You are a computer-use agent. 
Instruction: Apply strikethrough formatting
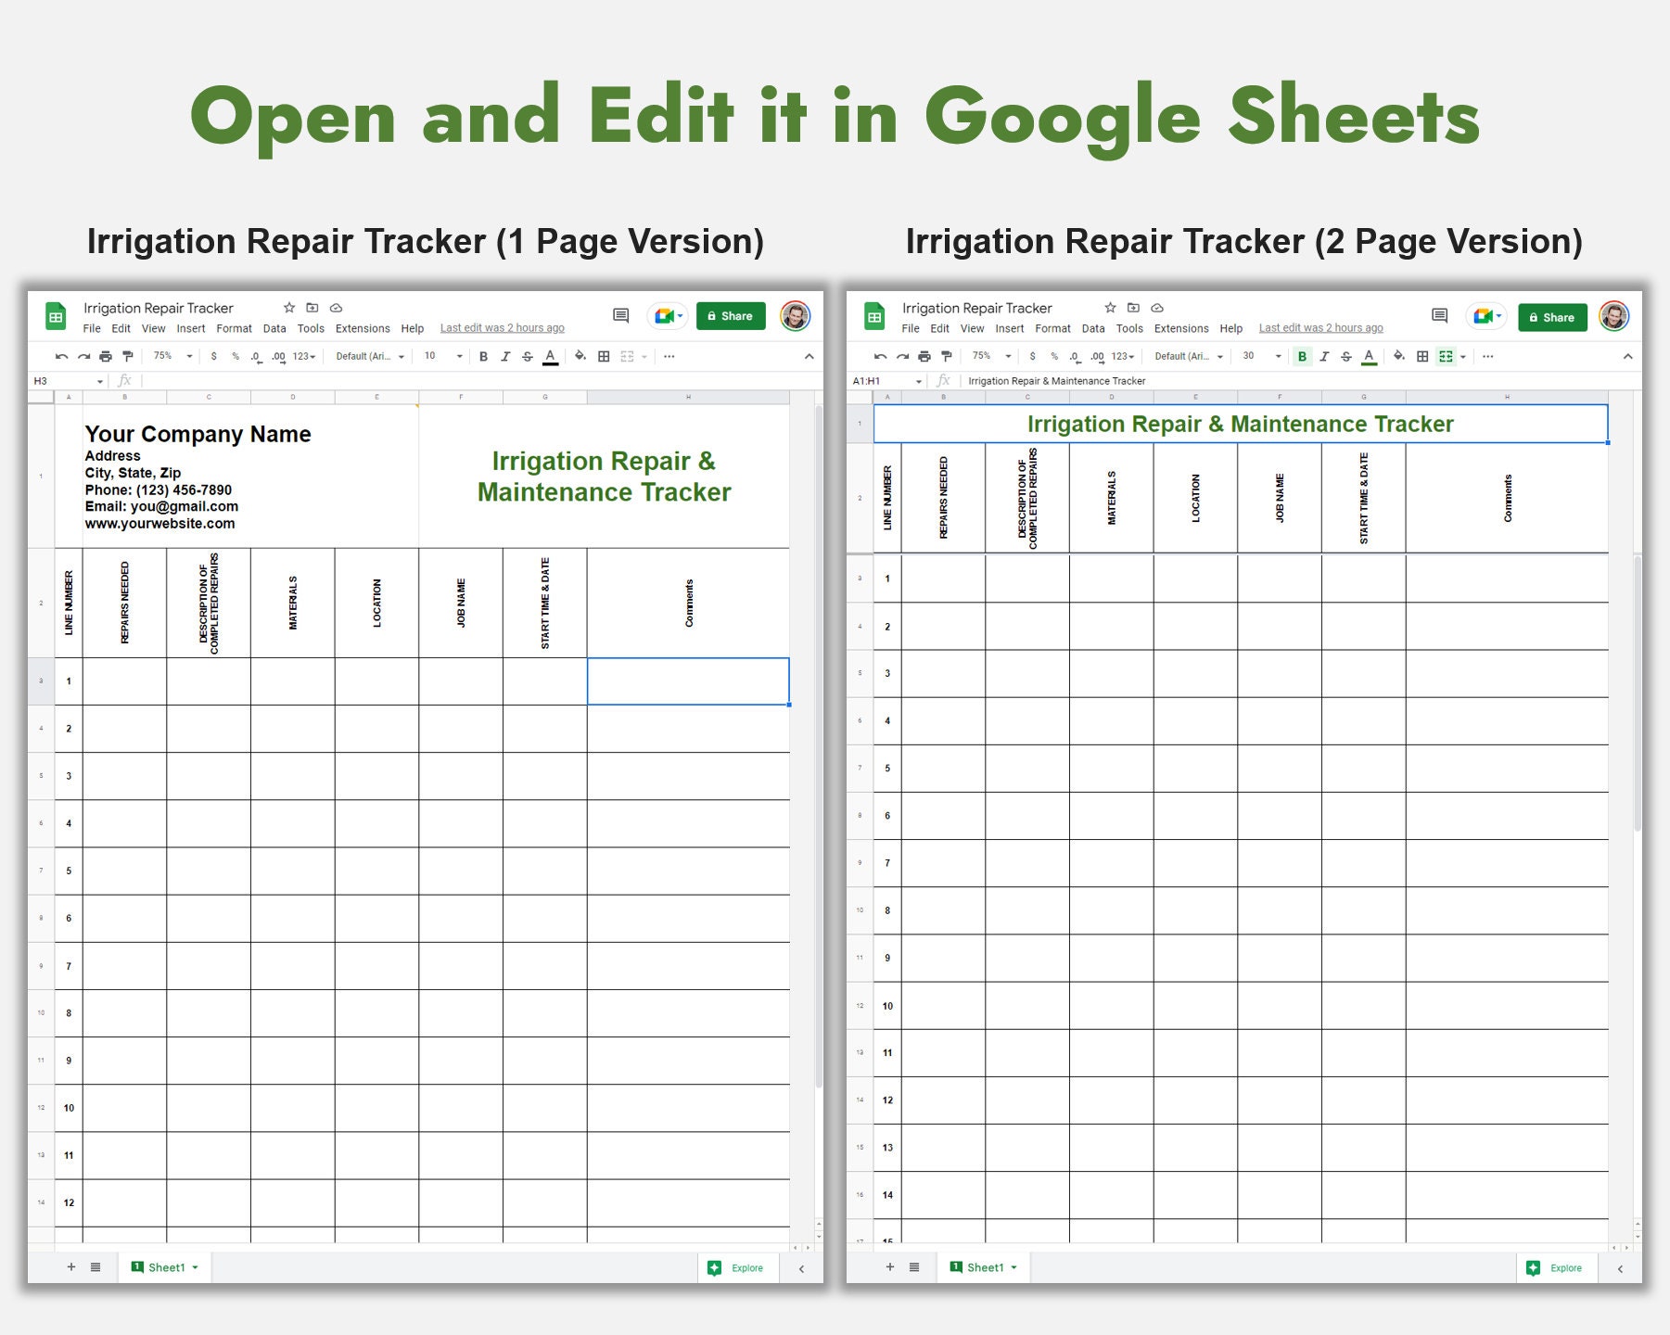click(528, 355)
